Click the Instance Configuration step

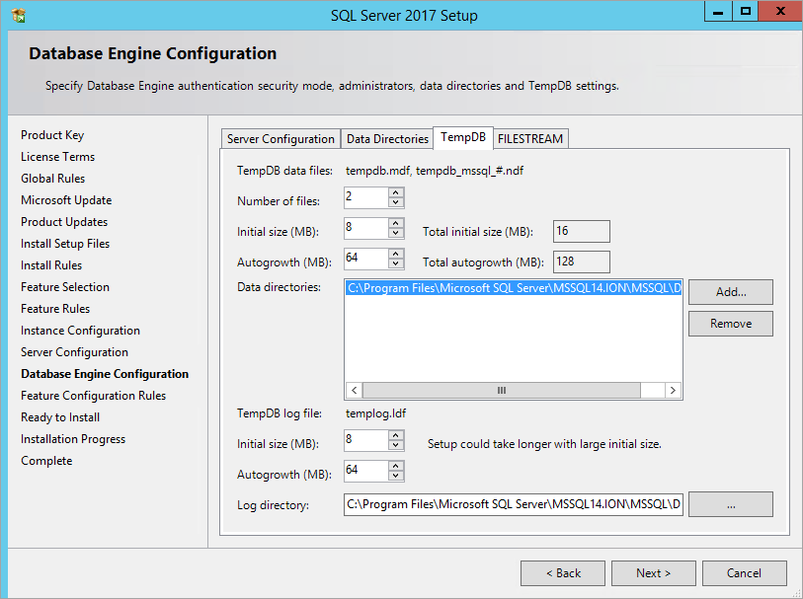click(x=80, y=331)
